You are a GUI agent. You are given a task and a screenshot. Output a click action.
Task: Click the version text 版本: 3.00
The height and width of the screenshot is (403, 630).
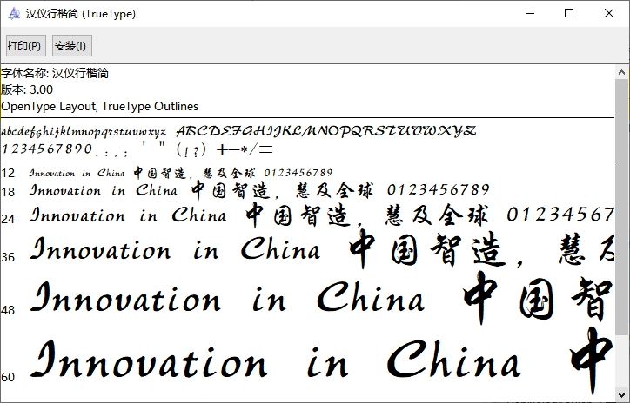[27, 89]
